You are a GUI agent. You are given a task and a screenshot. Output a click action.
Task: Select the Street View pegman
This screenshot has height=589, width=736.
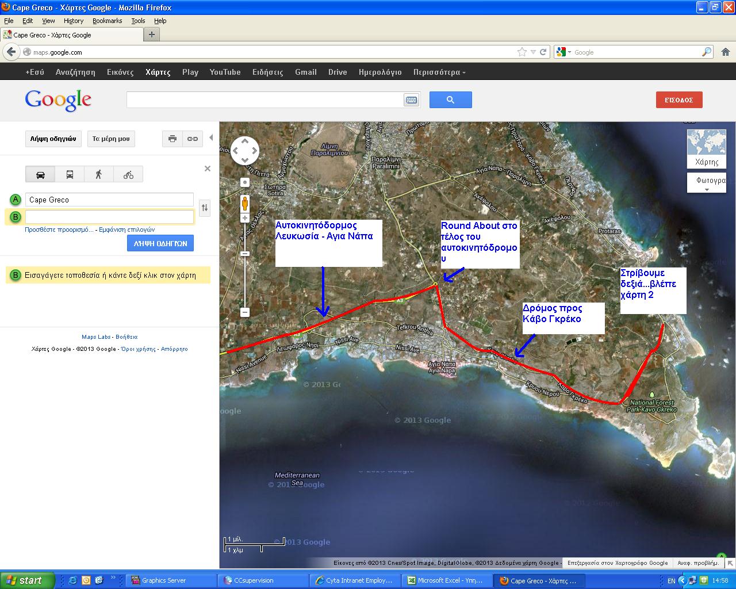pos(244,204)
